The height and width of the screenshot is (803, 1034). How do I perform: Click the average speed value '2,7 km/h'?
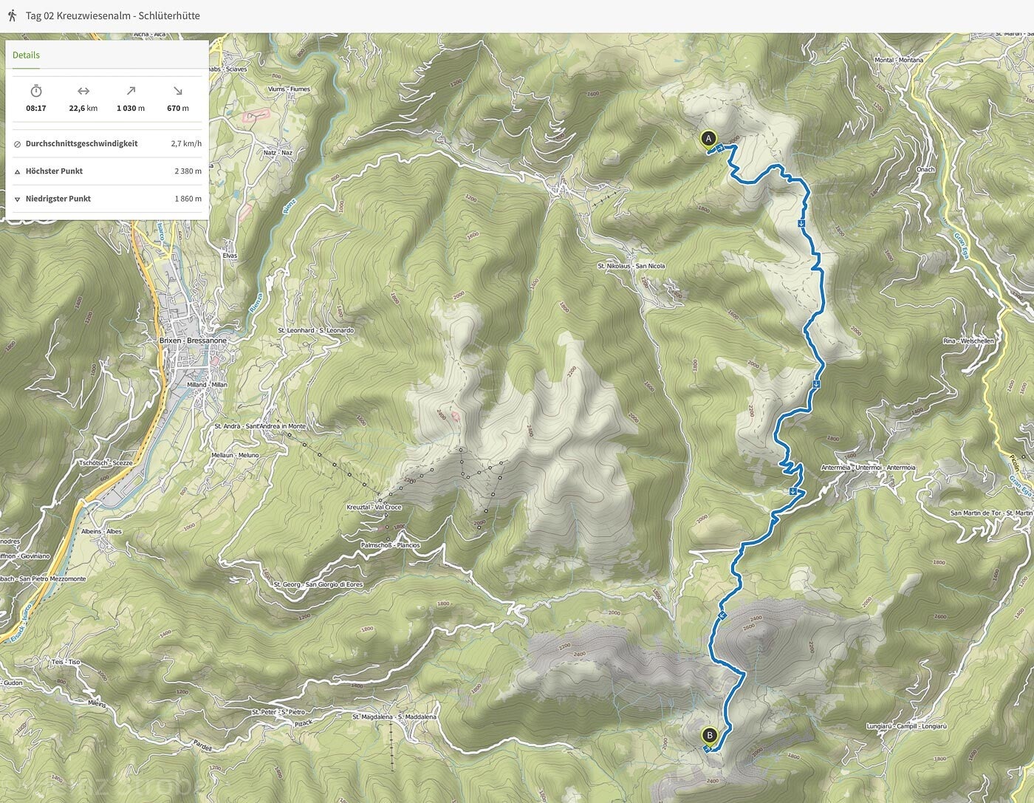186,143
